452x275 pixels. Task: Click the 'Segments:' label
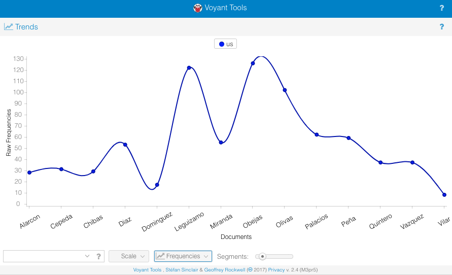(233, 257)
